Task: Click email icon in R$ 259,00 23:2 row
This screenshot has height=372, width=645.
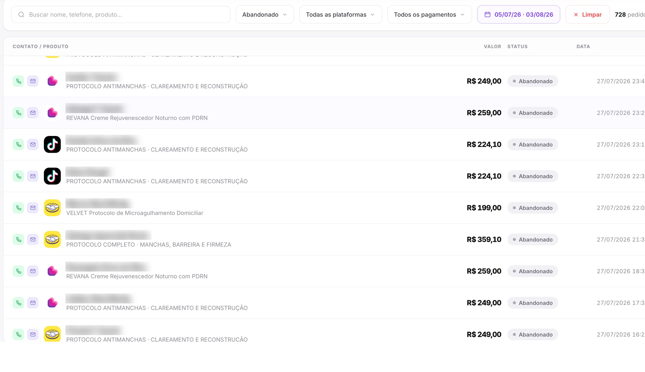Action: click(33, 113)
